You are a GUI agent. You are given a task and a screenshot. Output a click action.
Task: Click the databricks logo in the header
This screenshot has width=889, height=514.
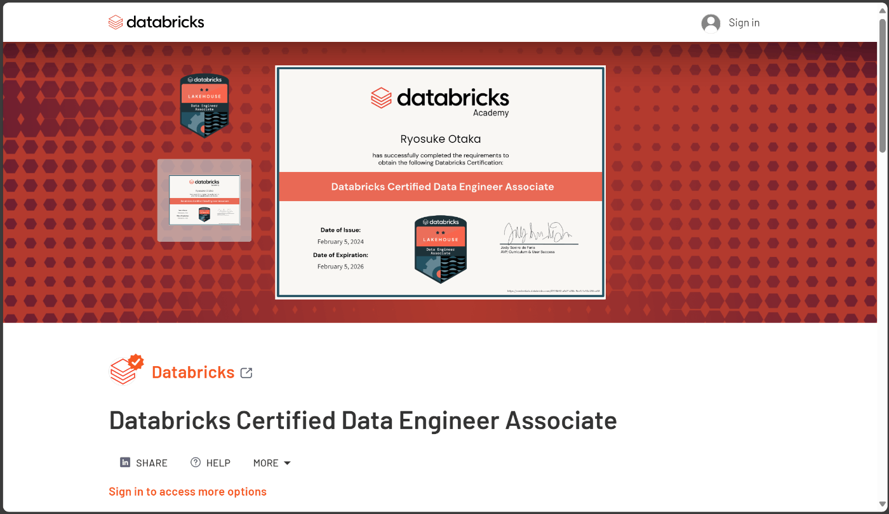pos(156,22)
